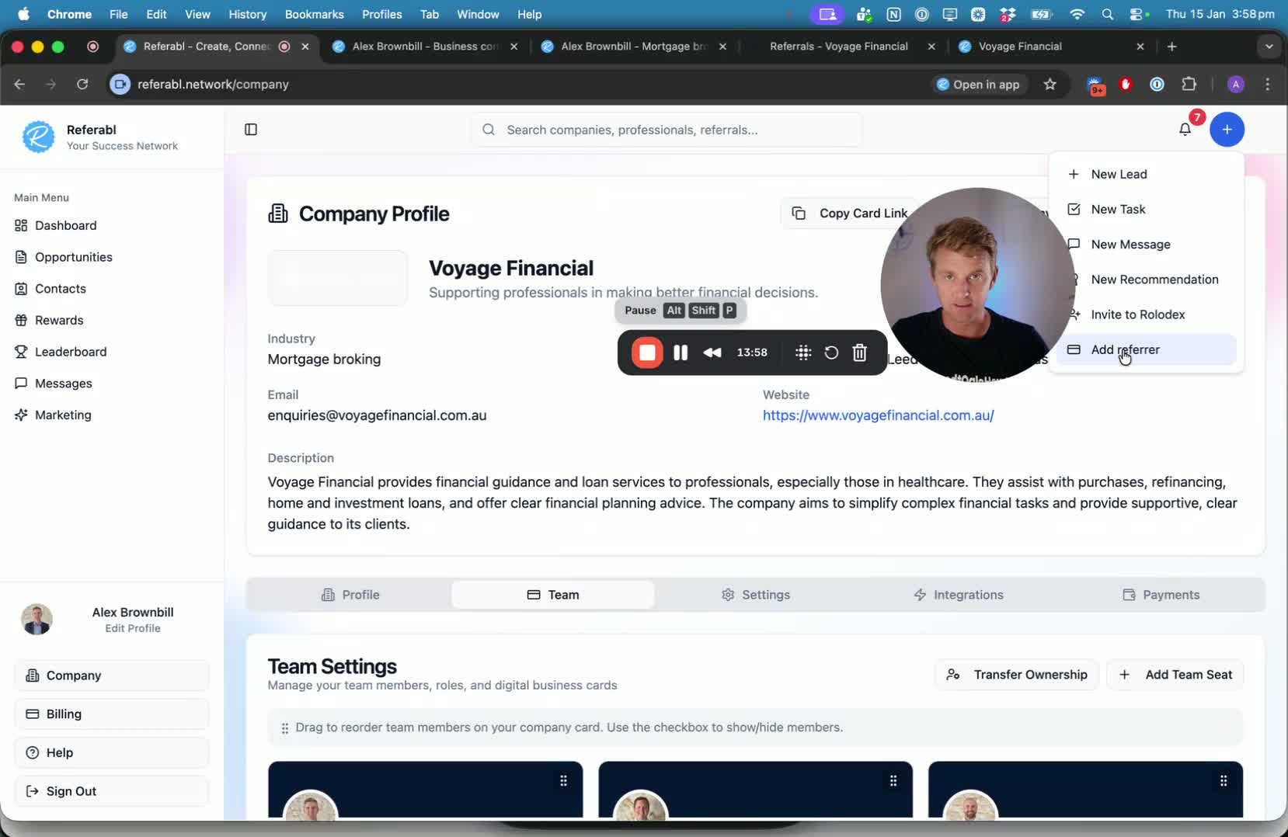The image size is (1288, 837).
Task: Click Add Team Seat
Action: click(x=1175, y=675)
